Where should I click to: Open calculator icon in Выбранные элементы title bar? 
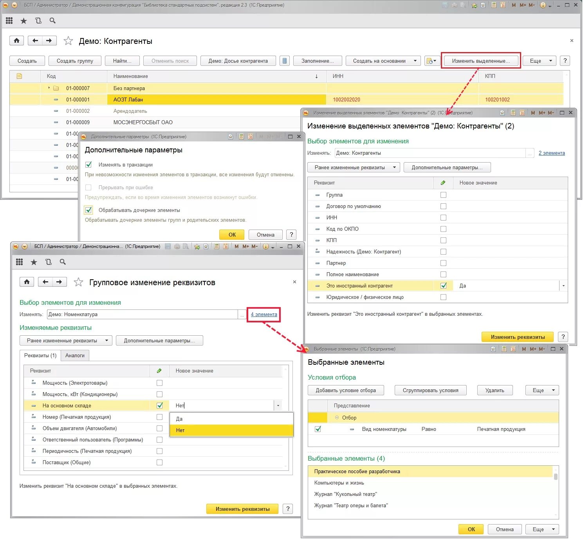click(504, 349)
